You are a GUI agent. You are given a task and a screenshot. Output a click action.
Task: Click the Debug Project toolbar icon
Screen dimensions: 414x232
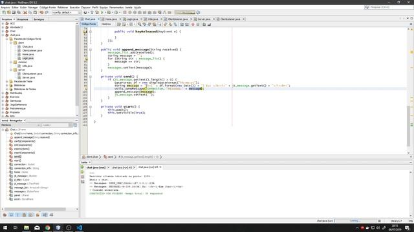109,12
